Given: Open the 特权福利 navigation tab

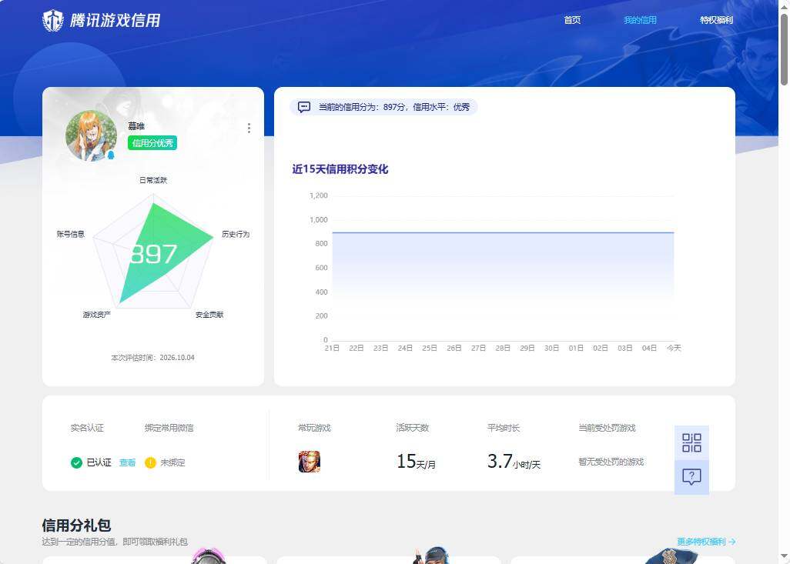Looking at the screenshot, I should [716, 20].
